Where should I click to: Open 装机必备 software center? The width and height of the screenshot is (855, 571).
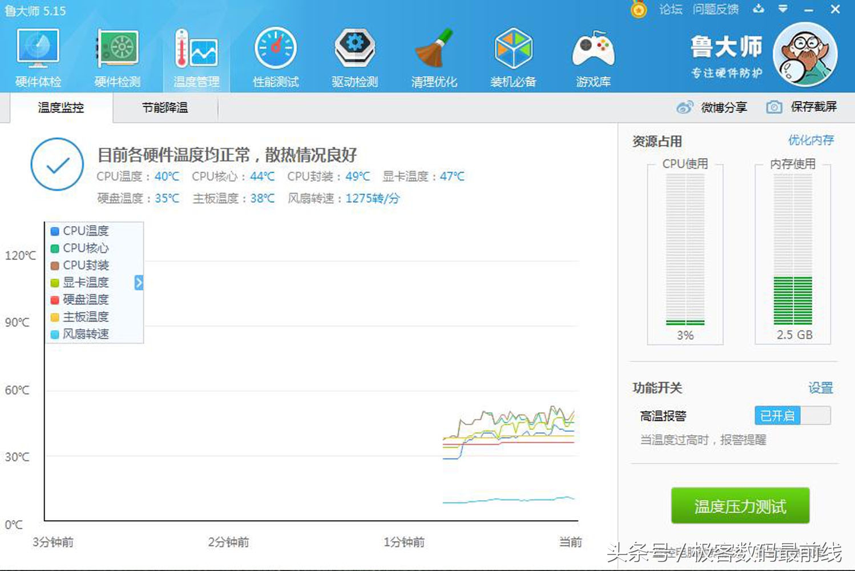[513, 55]
